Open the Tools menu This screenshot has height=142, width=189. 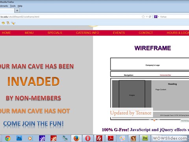pos(13,6)
